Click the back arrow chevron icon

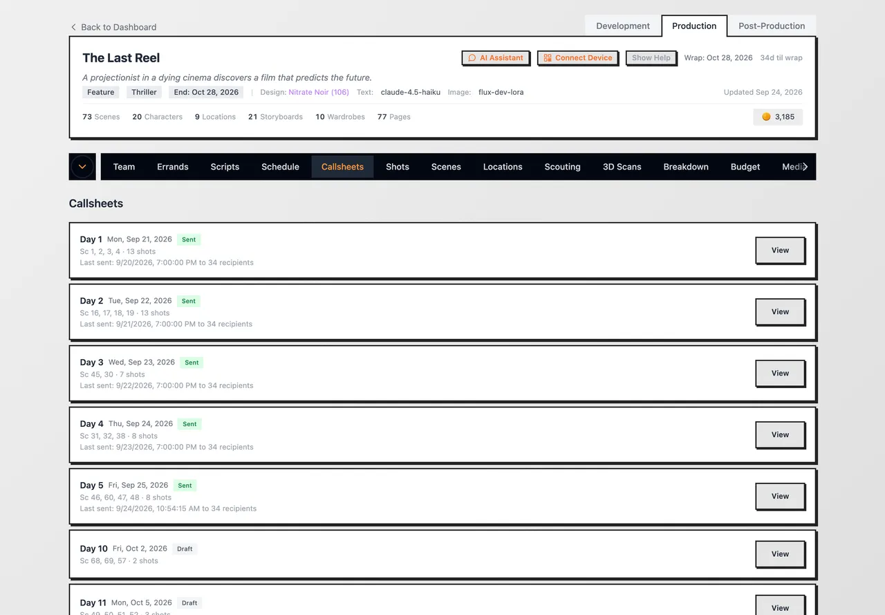pyautogui.click(x=73, y=27)
